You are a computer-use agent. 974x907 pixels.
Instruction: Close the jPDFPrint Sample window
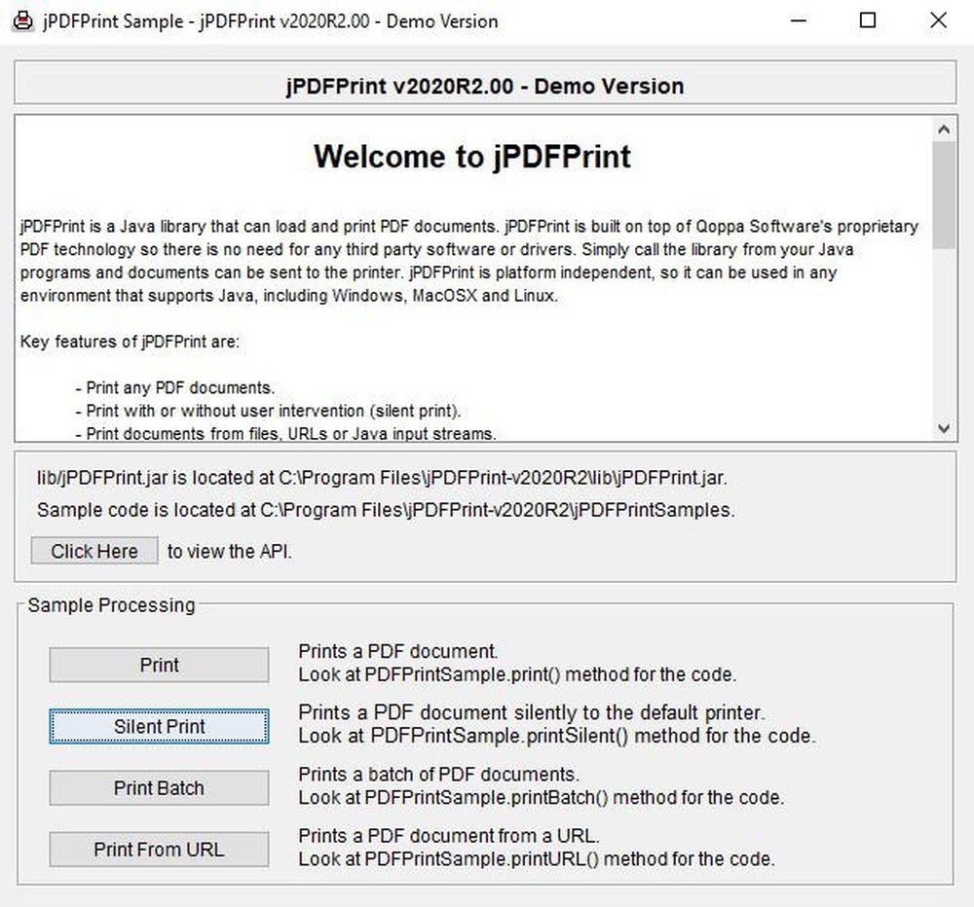click(938, 21)
